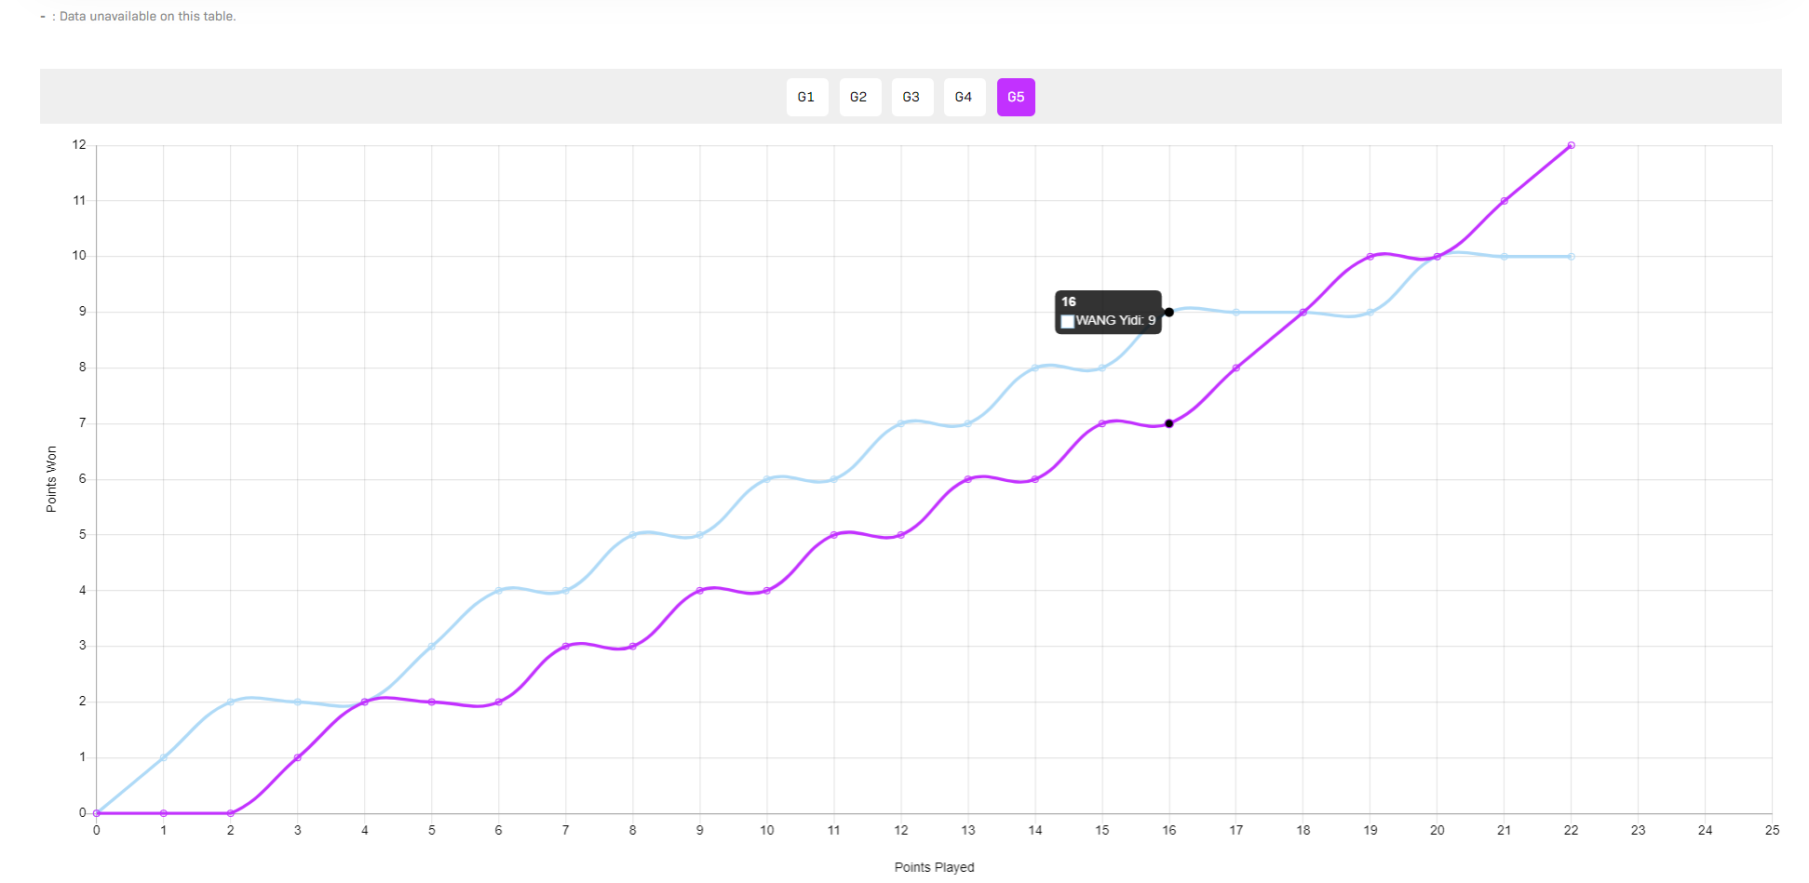
Task: Click the black highlighted point on the purple line
Action: 1169,423
